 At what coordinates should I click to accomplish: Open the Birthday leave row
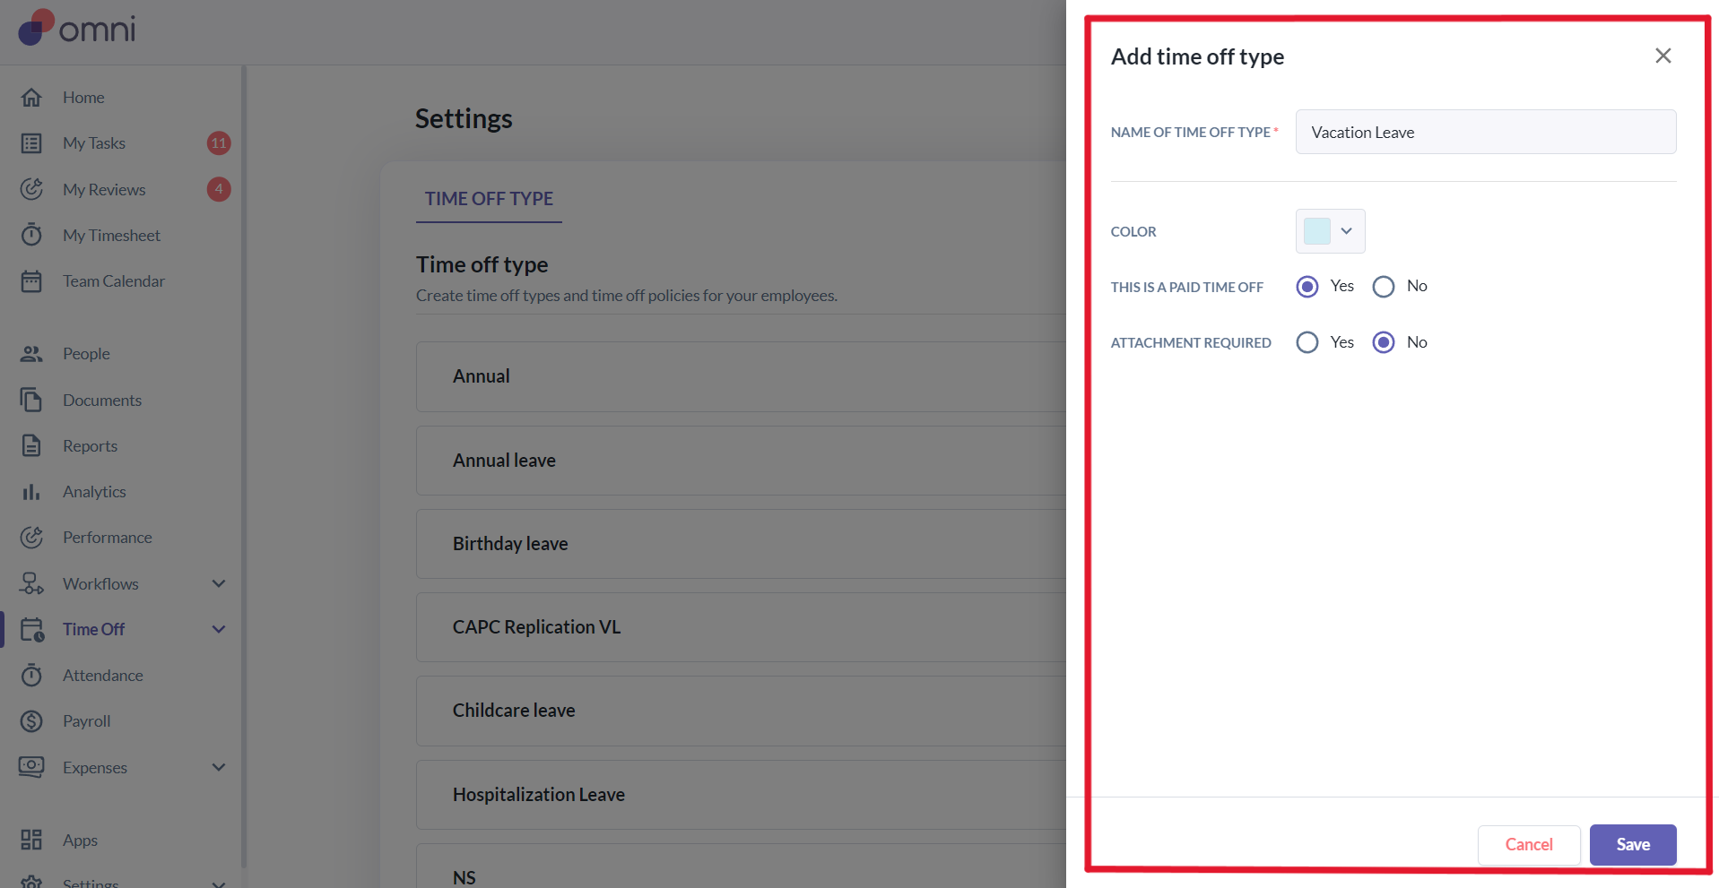click(x=741, y=544)
